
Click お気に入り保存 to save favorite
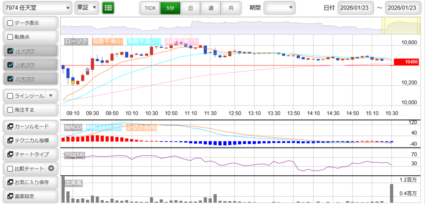(x=30, y=182)
